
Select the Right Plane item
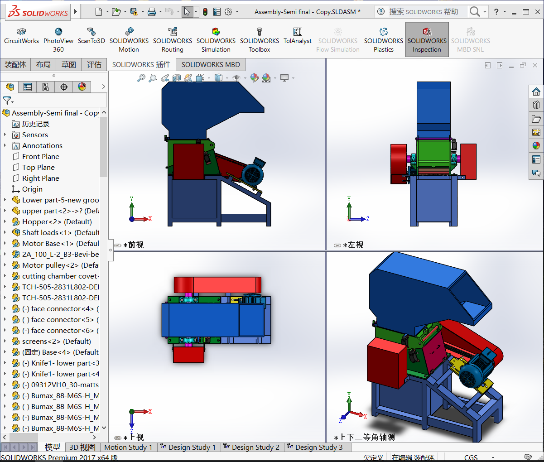[x=41, y=178]
